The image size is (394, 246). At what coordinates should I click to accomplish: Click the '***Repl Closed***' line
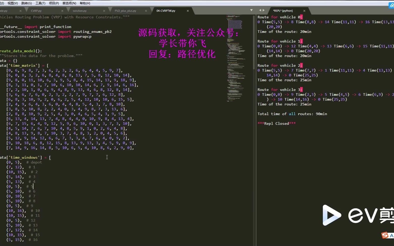tap(277, 124)
